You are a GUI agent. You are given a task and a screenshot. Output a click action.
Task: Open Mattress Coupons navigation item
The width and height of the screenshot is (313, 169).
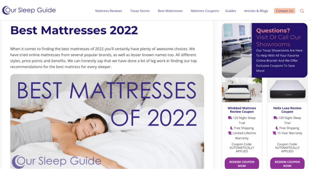coord(205,11)
